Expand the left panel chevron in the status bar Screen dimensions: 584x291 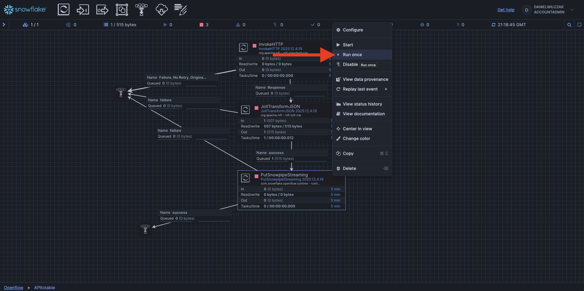point(4,25)
